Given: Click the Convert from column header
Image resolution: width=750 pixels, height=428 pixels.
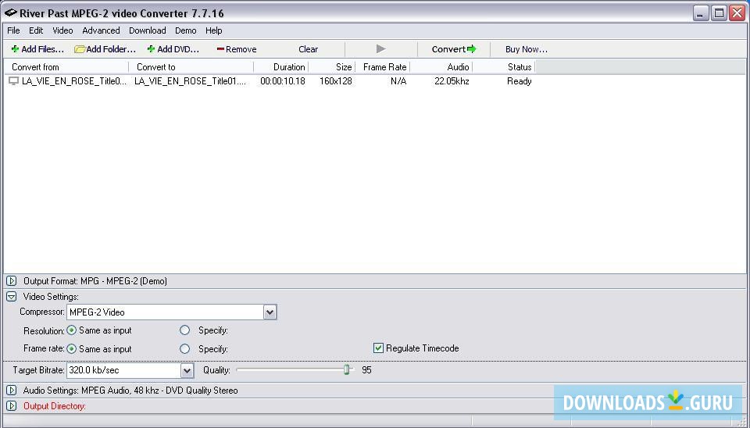Looking at the screenshot, I should pos(66,67).
